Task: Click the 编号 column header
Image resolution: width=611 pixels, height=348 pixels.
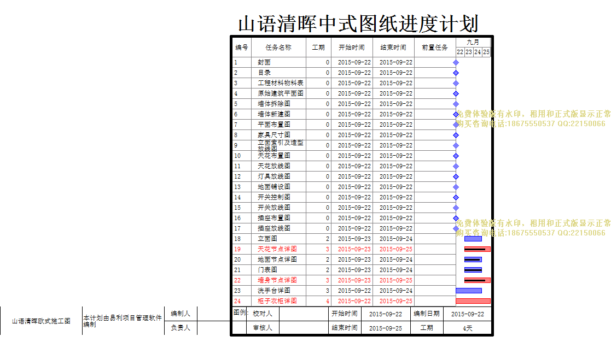Action: tap(242, 48)
